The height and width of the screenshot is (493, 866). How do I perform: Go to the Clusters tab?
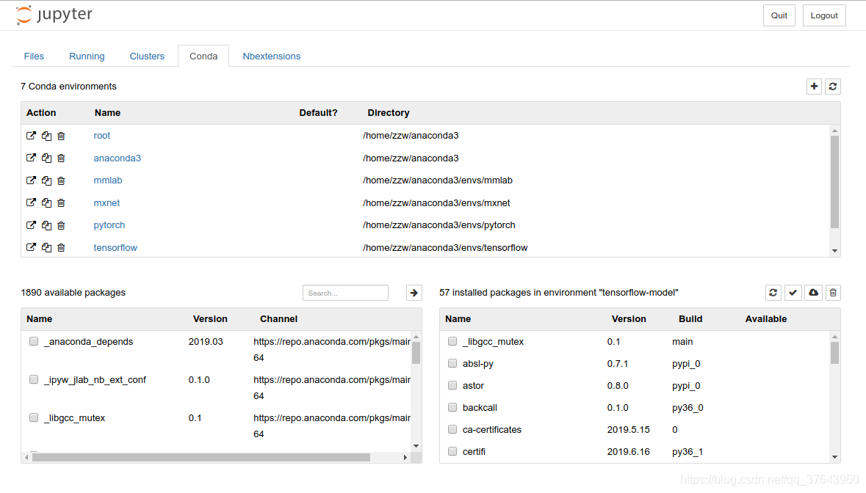[x=147, y=56]
